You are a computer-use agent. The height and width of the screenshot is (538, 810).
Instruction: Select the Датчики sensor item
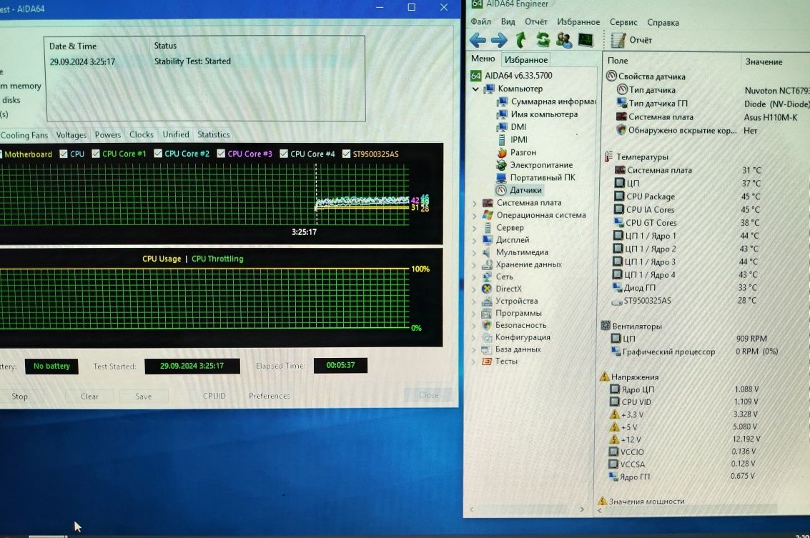pos(519,190)
